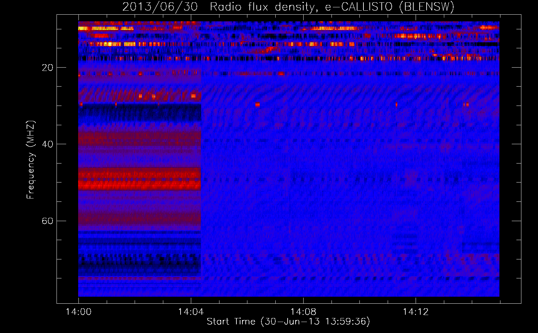
Task: Click the '14:04' time tick label
Action: (x=191, y=312)
